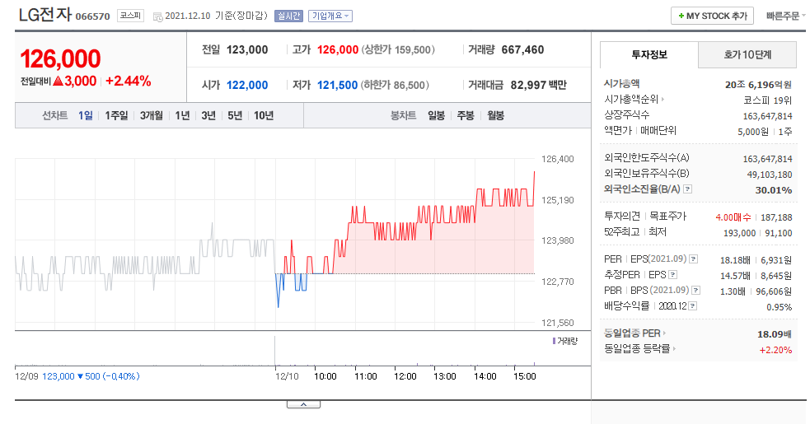Click the 코스피 19위 ranking value
The image size is (810, 424).
767,100
